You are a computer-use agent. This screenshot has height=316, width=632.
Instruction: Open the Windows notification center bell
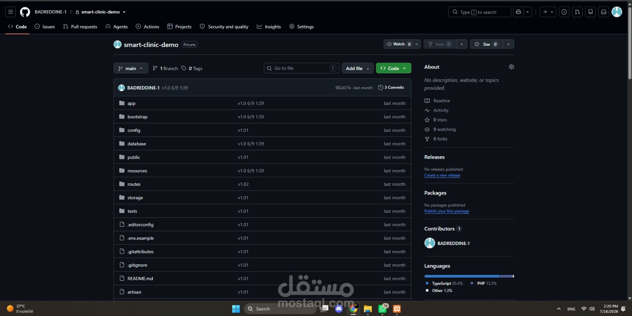click(623, 309)
